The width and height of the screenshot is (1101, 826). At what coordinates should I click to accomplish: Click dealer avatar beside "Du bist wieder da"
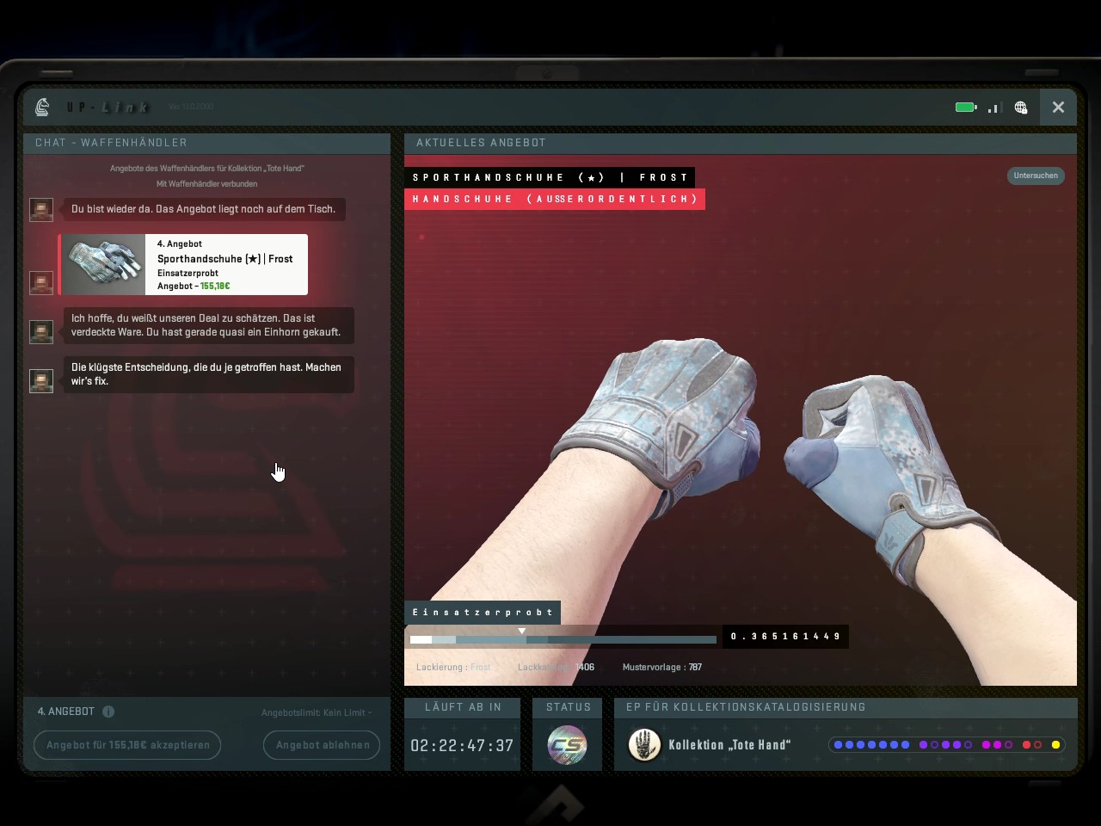point(41,209)
